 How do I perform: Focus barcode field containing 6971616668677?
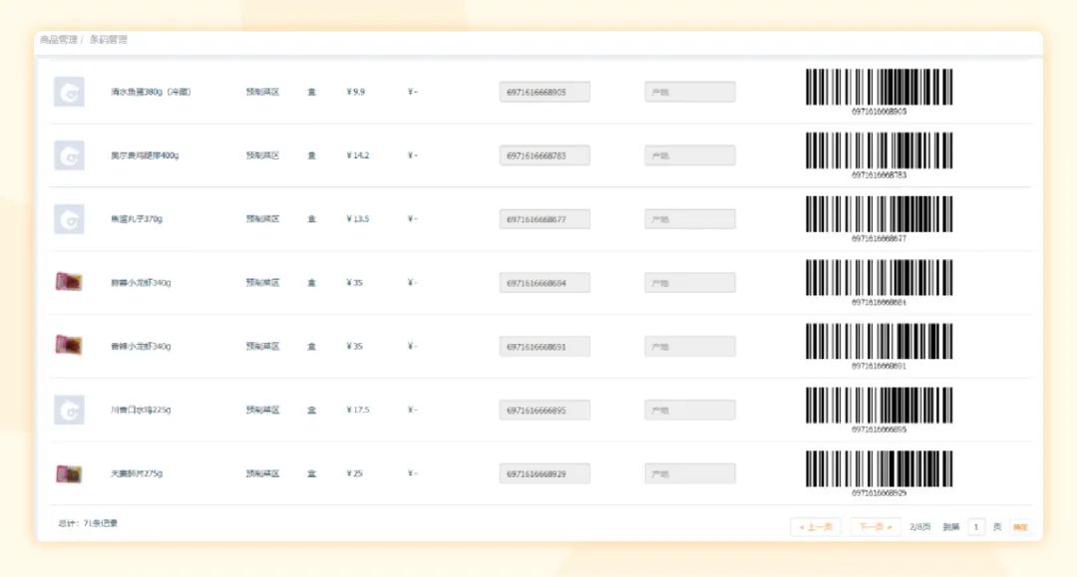point(544,219)
